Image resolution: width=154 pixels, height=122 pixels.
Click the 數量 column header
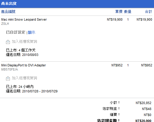pyautogui.click(x=128, y=12)
